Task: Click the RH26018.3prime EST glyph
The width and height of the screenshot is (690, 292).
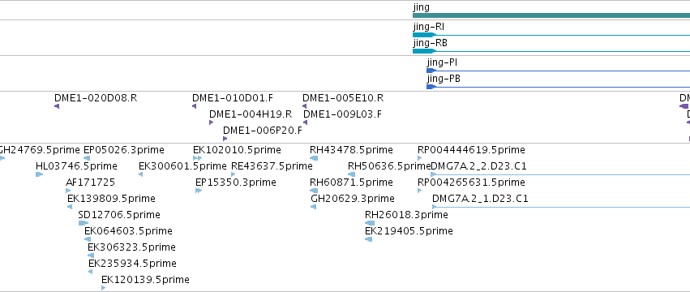Action: [x=370, y=223]
